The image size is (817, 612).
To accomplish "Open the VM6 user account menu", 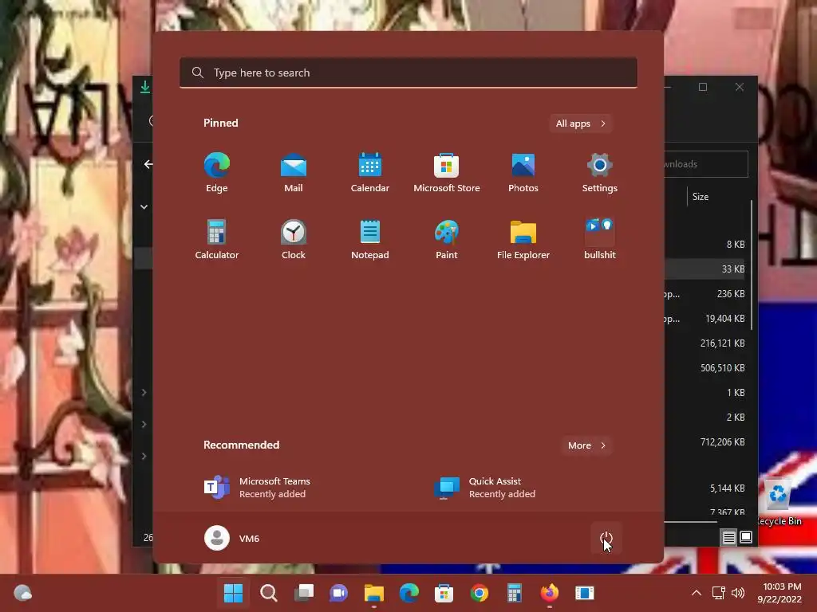I will (x=232, y=538).
